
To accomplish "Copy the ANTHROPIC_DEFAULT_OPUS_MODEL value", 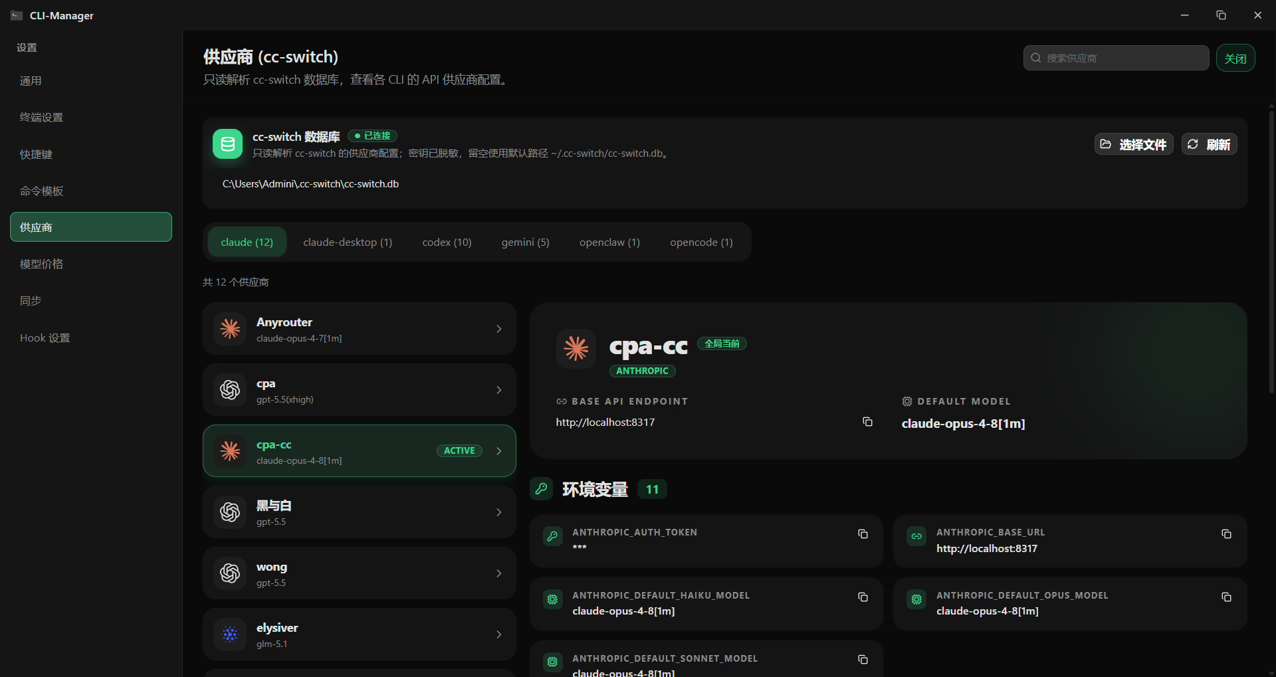I will click(x=1226, y=597).
